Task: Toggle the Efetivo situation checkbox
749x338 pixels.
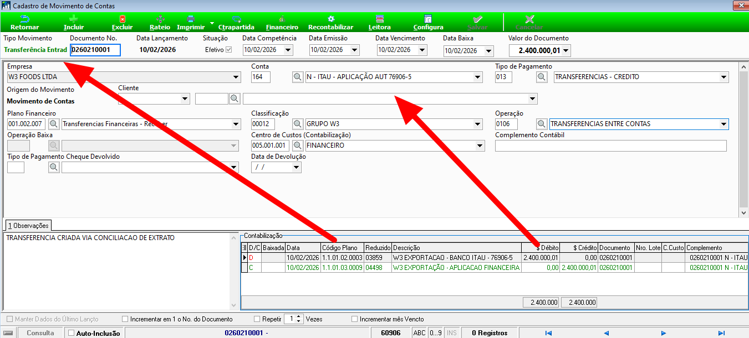Action: click(228, 50)
